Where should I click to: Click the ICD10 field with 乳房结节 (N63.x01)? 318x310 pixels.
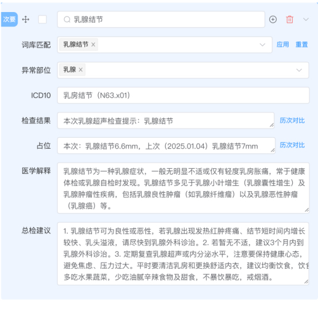tap(183, 95)
